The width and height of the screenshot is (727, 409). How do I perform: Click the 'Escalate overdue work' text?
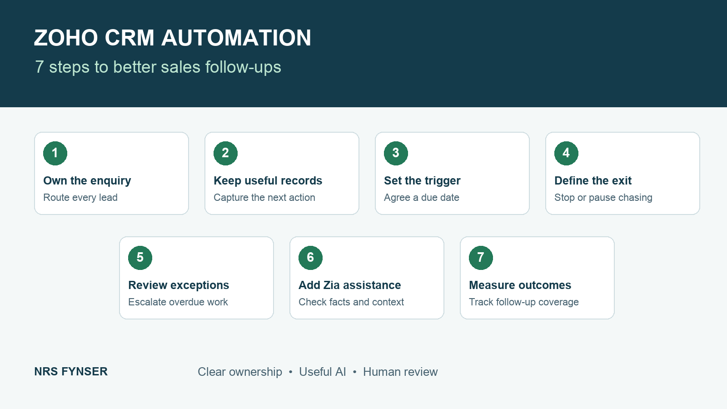[178, 302]
